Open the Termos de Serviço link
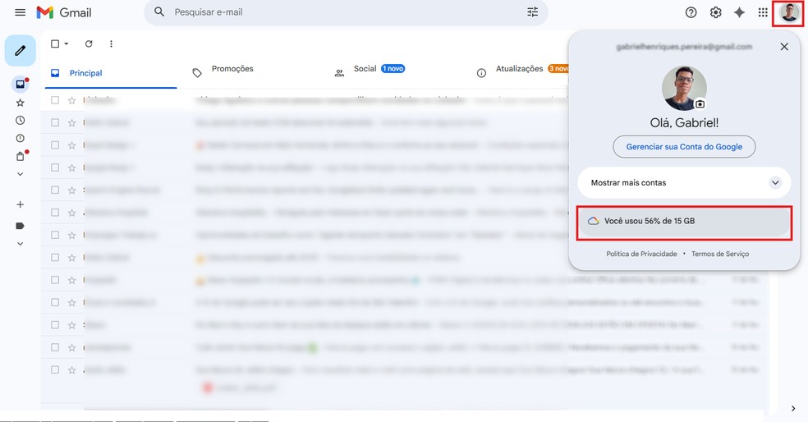The height and width of the screenshot is (422, 808). point(720,254)
